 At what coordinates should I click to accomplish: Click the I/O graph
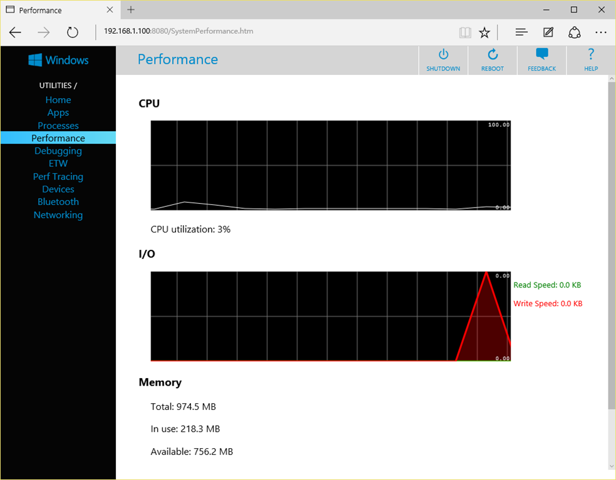tap(331, 316)
